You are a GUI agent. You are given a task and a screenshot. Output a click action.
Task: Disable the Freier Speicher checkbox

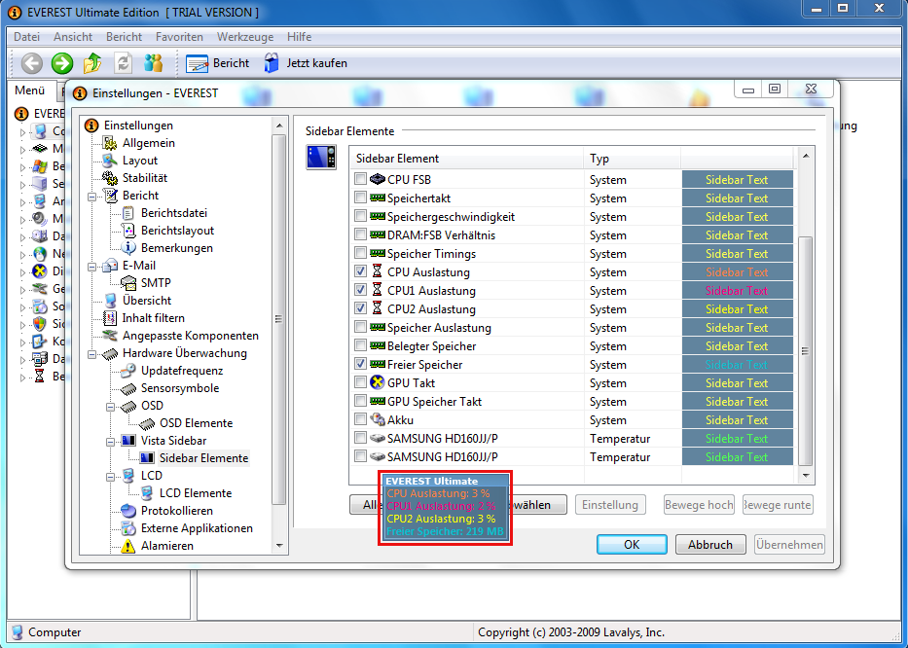[x=361, y=365]
